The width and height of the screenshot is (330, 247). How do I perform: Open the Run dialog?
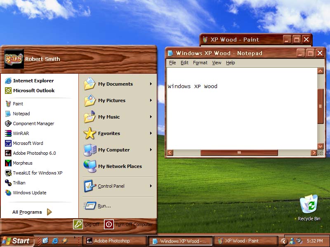click(97, 205)
